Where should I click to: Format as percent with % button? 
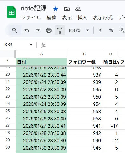pos(111,30)
